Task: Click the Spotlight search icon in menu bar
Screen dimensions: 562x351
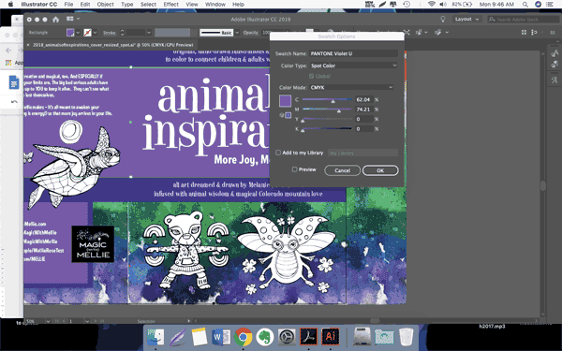Action: [x=525, y=5]
